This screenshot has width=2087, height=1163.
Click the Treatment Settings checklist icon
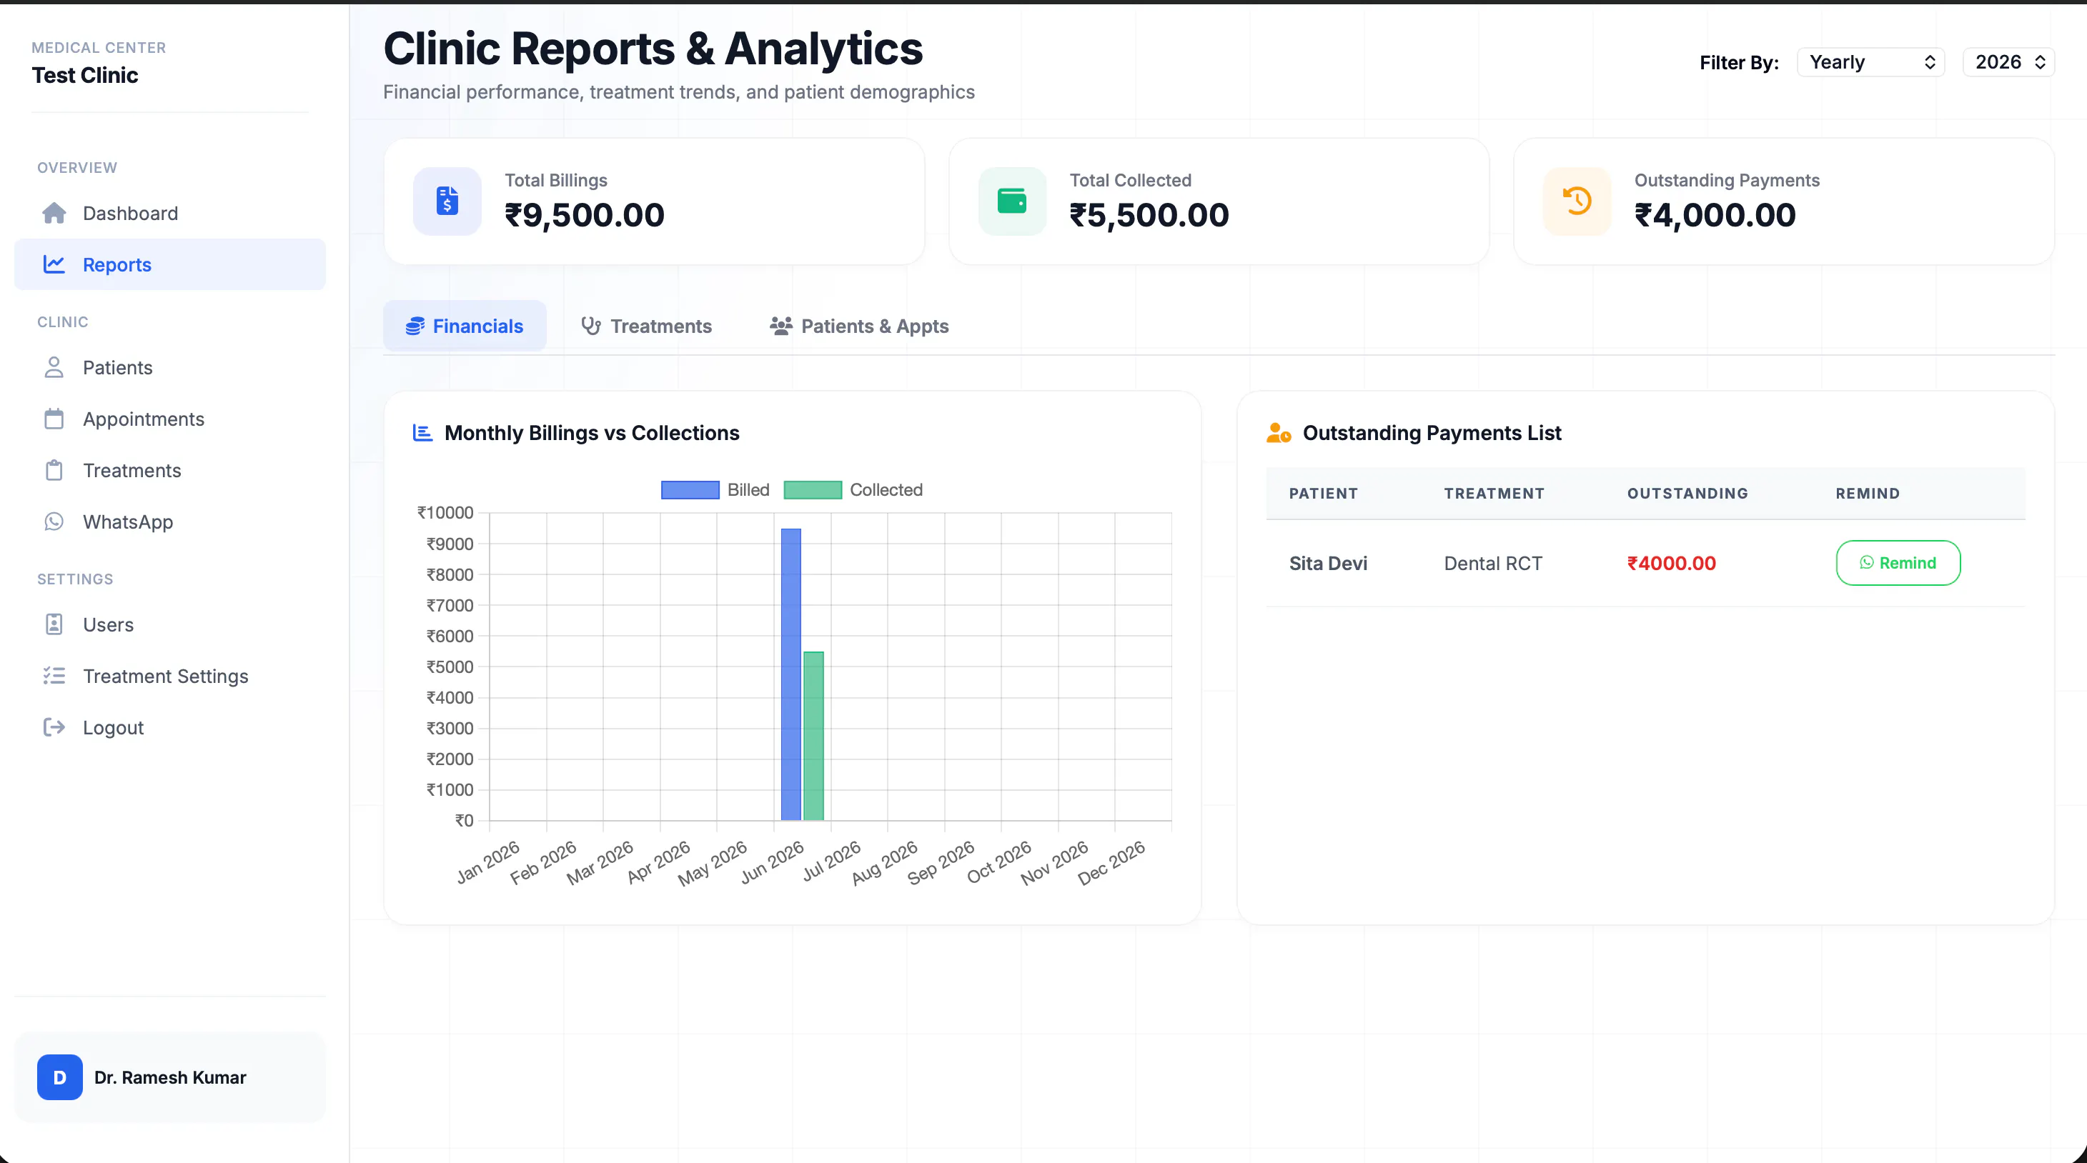click(x=54, y=676)
